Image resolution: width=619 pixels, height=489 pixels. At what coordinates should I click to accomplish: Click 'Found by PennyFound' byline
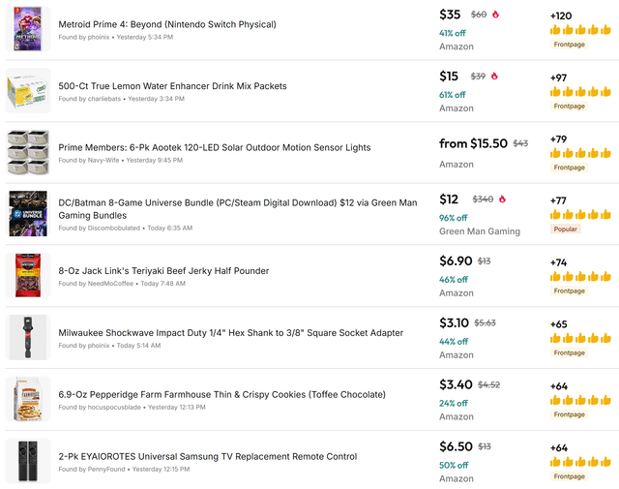(124, 470)
